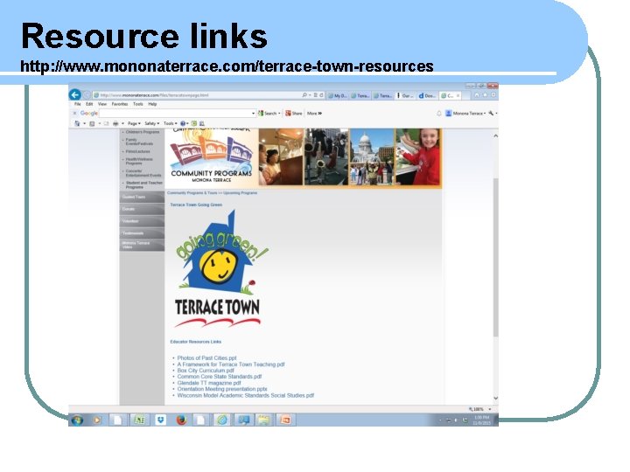Click the Windows Start orb
This screenshot has height=472, width=630.
pyautogui.click(x=77, y=420)
